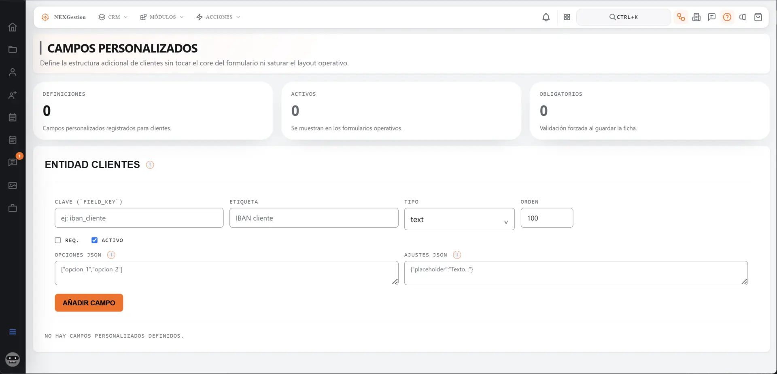The width and height of the screenshot is (777, 374).
Task: Open the building icon in top bar
Action: point(696,17)
